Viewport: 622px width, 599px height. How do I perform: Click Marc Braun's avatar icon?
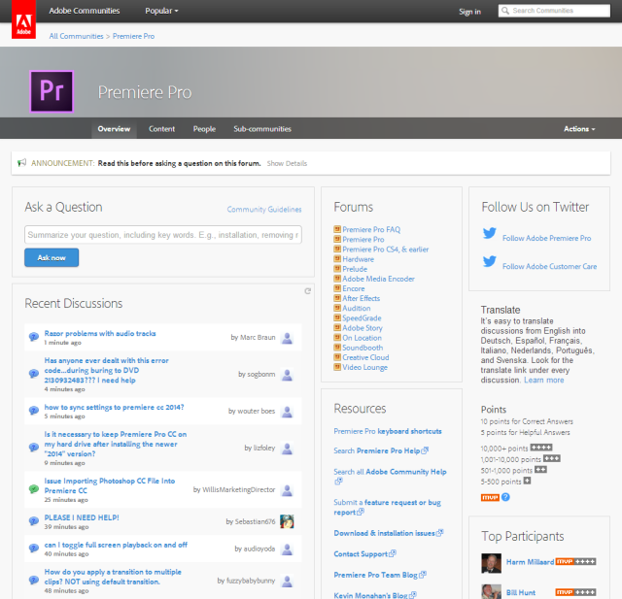(x=287, y=338)
